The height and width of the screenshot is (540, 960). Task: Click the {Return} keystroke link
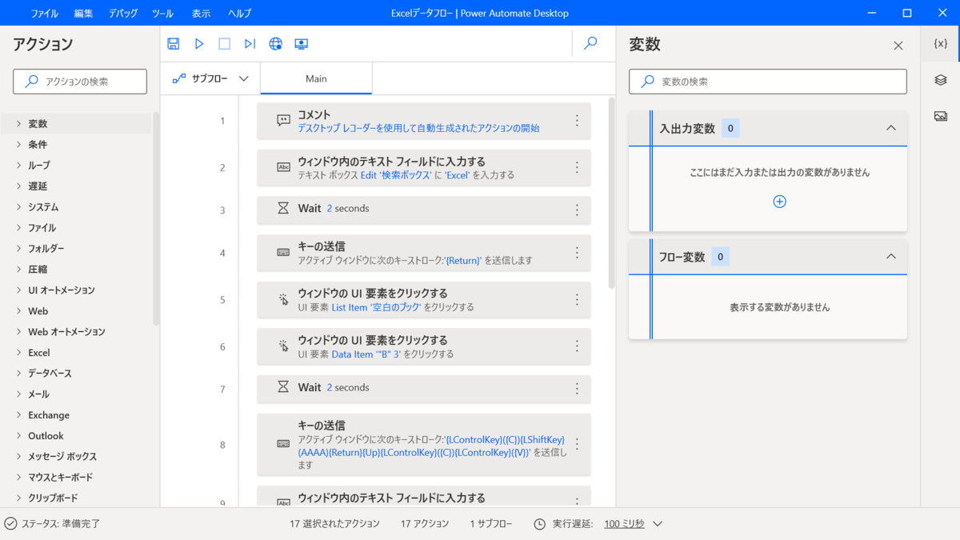coord(462,261)
